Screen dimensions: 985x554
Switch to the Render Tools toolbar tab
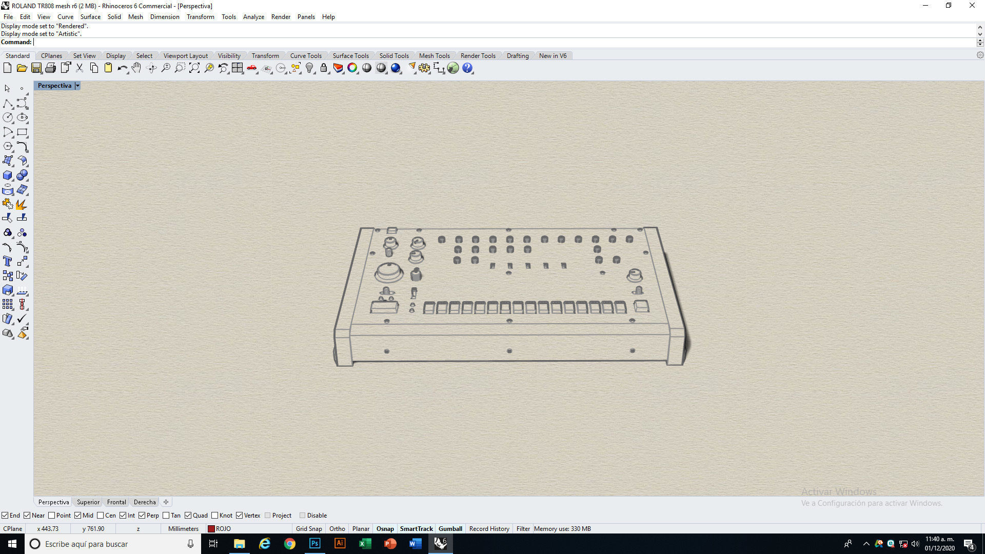478,56
